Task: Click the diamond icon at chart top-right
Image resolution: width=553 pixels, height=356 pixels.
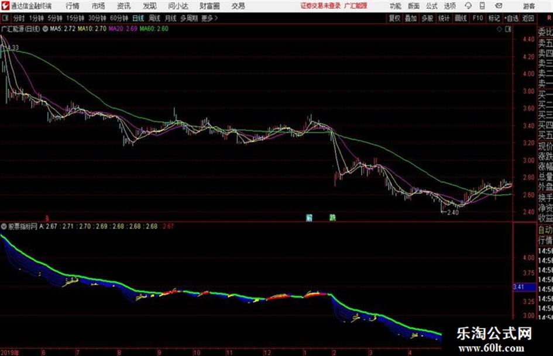Action: [499, 29]
